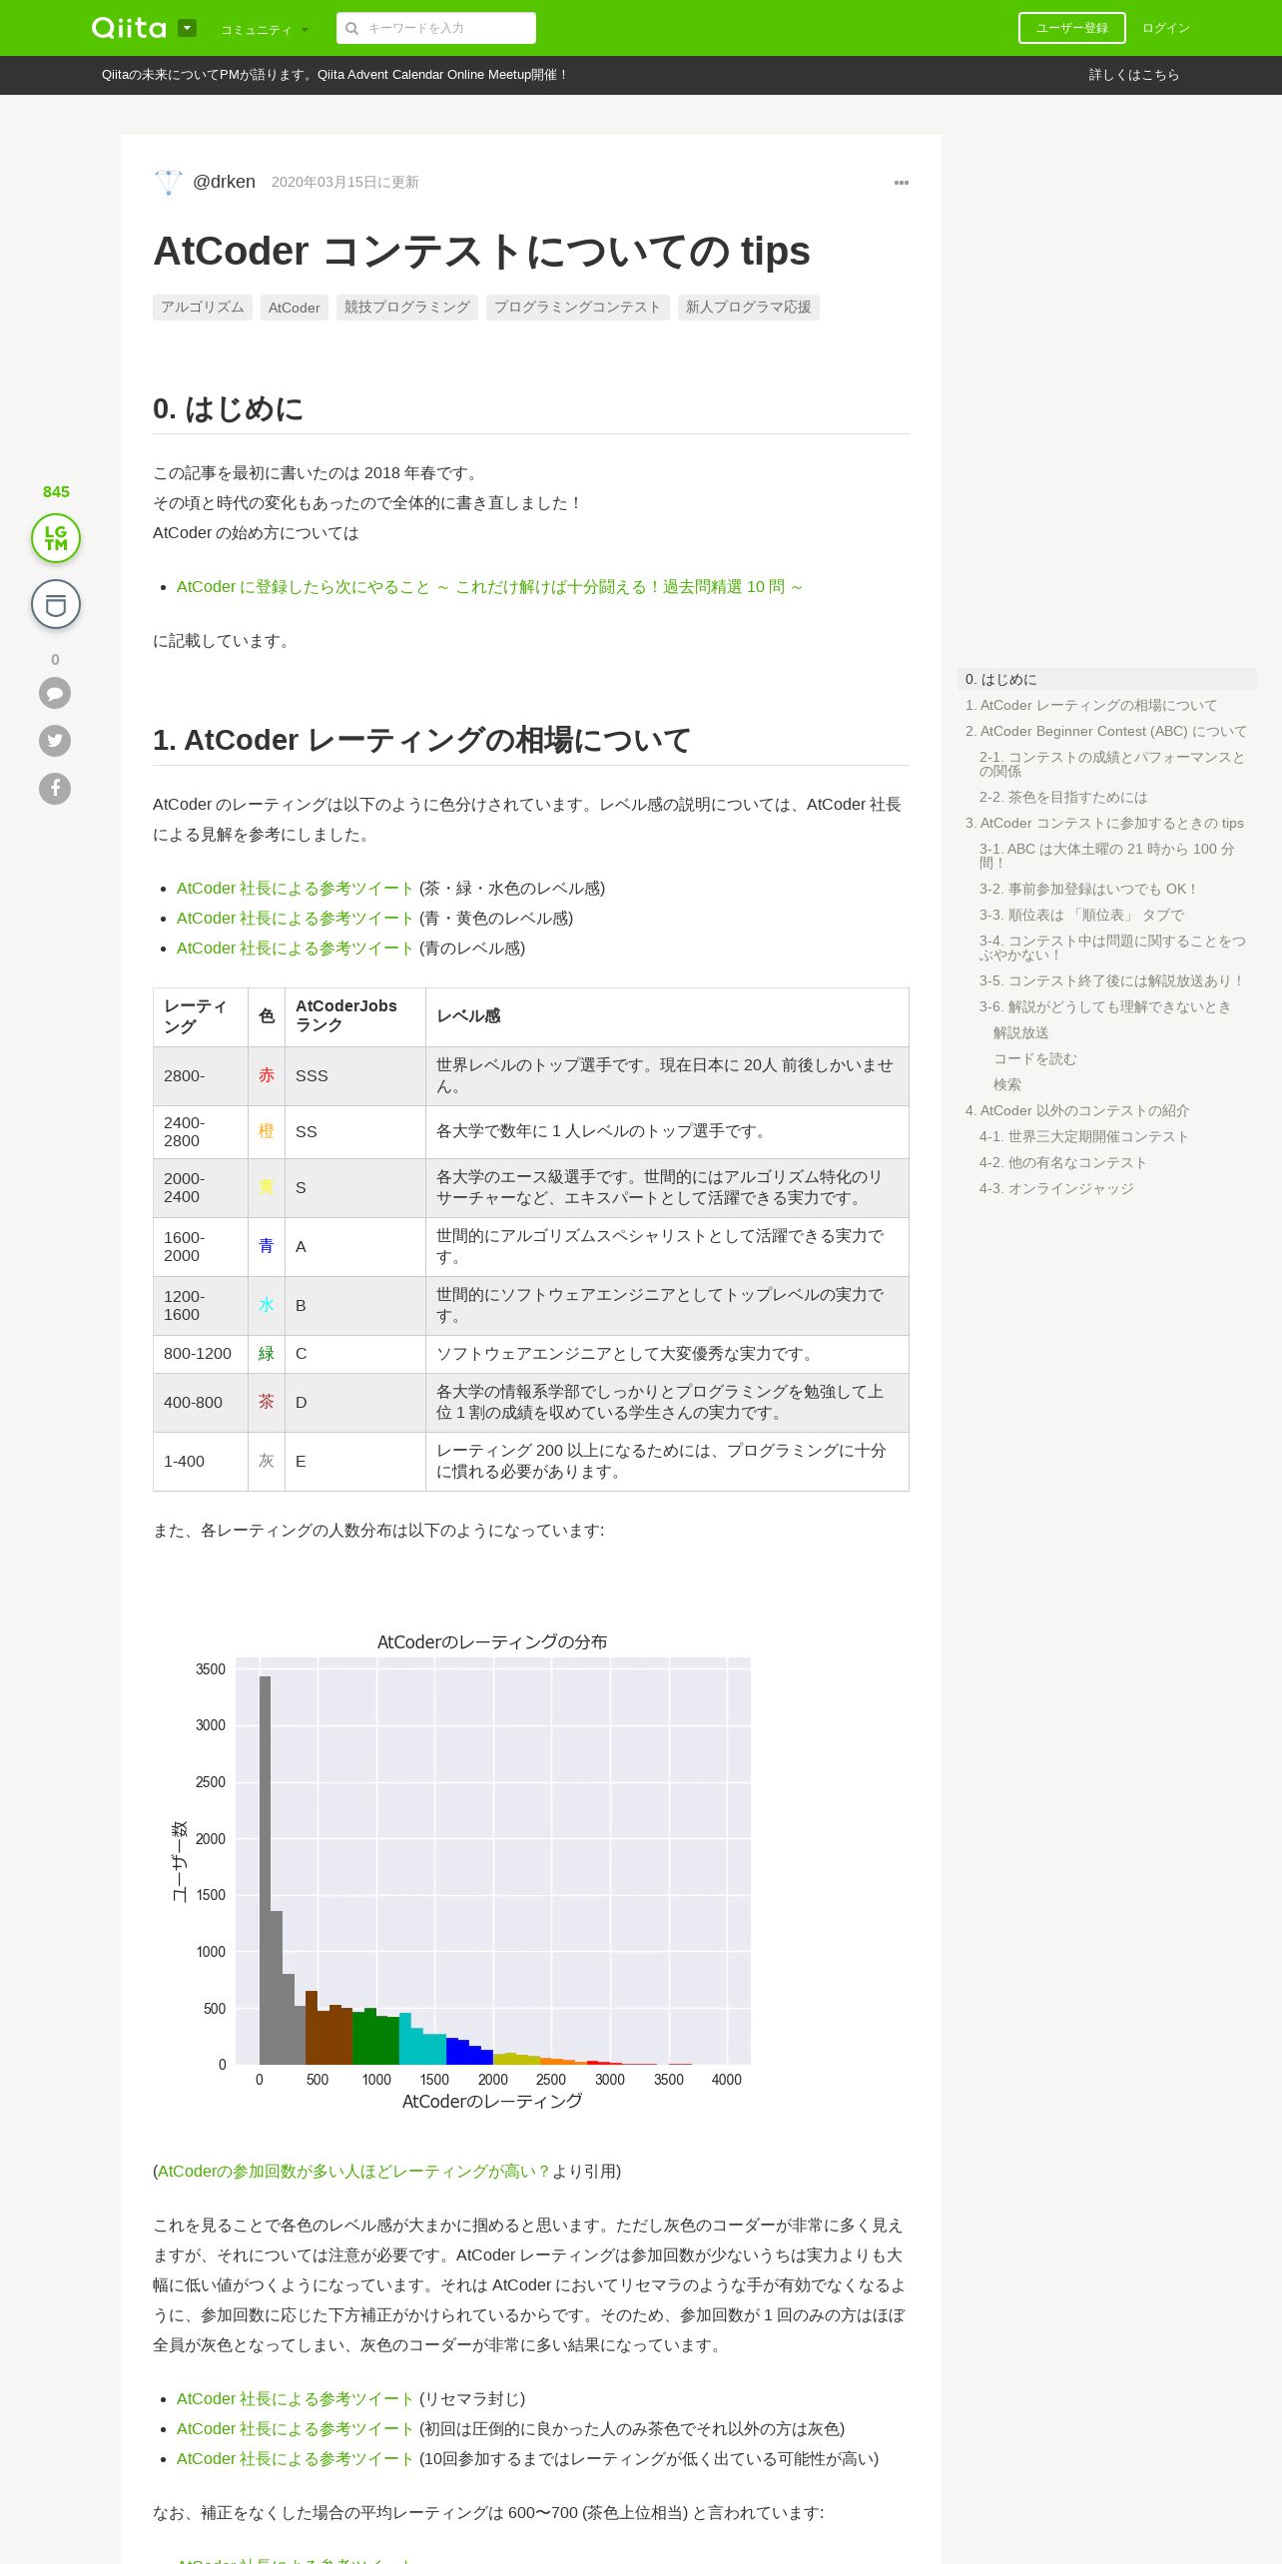
Task: Expand the コミュニティ menu
Action: 265,30
